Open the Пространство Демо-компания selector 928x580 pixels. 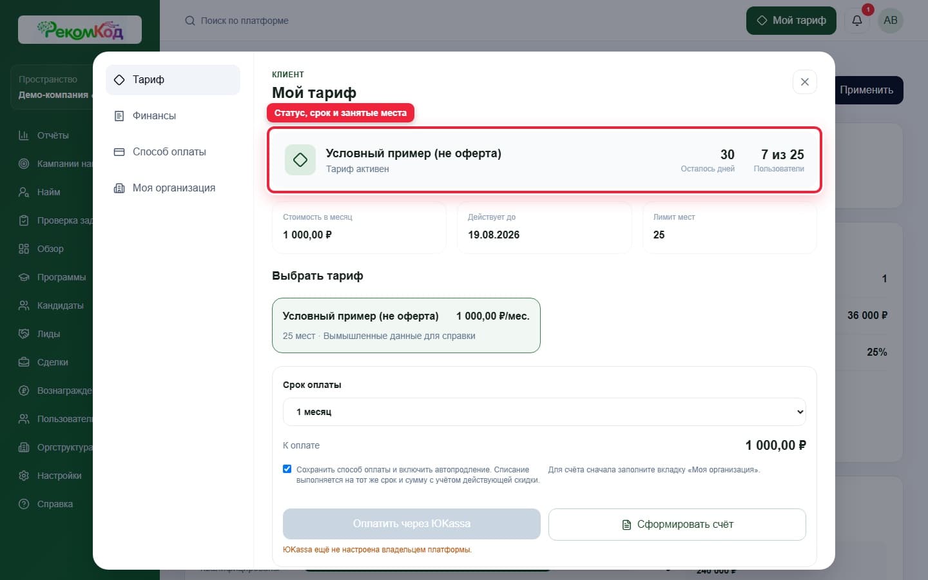(x=53, y=87)
